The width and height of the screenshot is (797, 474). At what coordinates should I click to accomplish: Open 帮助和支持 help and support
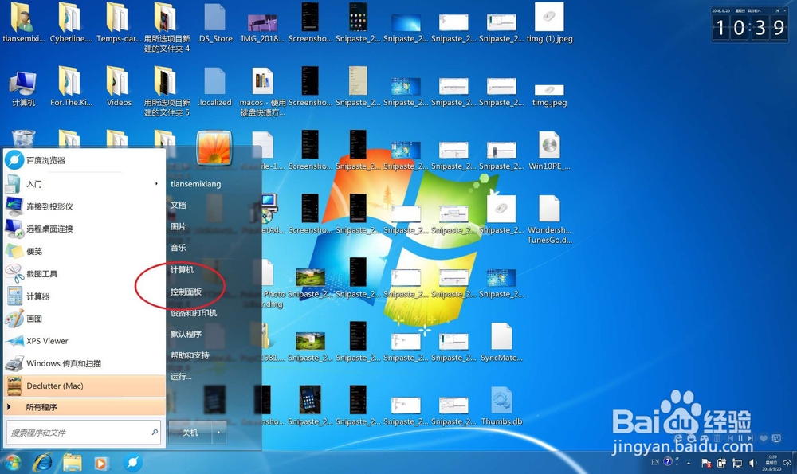pos(190,355)
